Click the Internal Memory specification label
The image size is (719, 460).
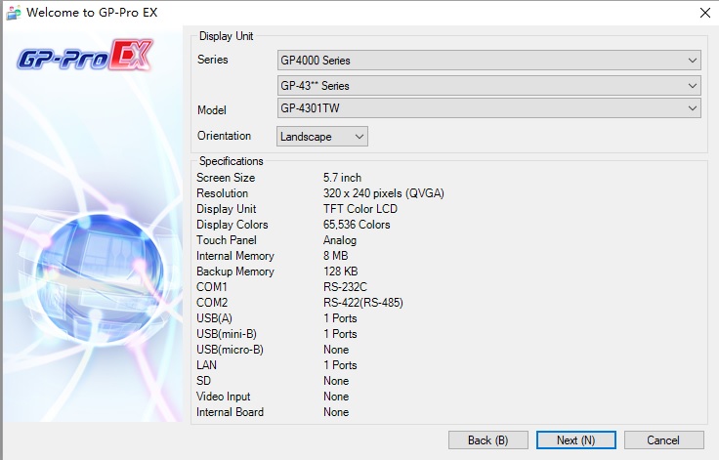234,256
